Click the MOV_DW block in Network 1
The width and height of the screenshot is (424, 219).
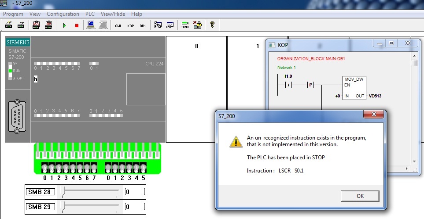coord(354,88)
